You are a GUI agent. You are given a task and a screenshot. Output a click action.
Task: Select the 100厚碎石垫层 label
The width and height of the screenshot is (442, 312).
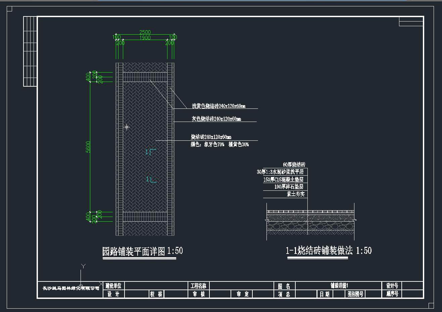(x=289, y=187)
